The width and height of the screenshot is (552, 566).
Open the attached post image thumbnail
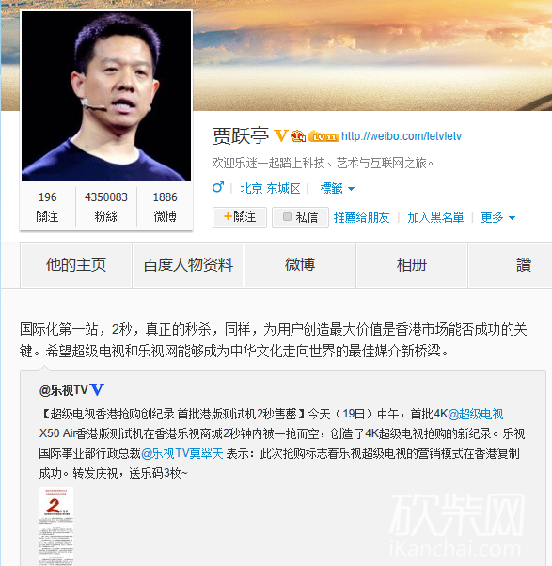[x=56, y=527]
